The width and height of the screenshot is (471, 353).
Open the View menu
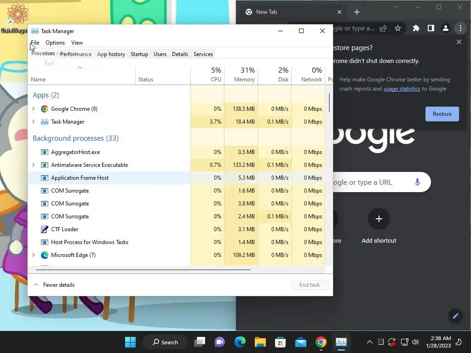77,43
